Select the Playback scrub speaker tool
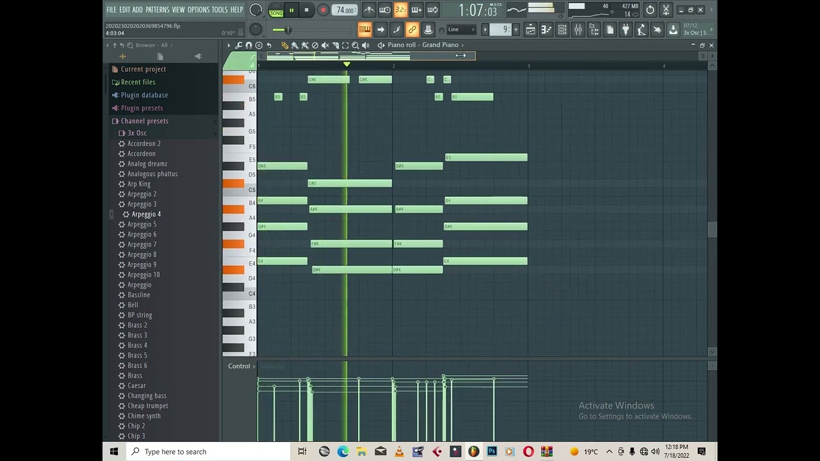The image size is (820, 461). pos(366,45)
